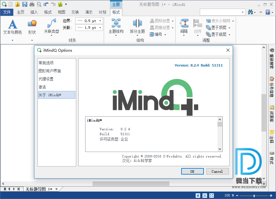The height and width of the screenshot is (199, 276).
Task: Select Activation (激活) option
Action: tap(56, 87)
